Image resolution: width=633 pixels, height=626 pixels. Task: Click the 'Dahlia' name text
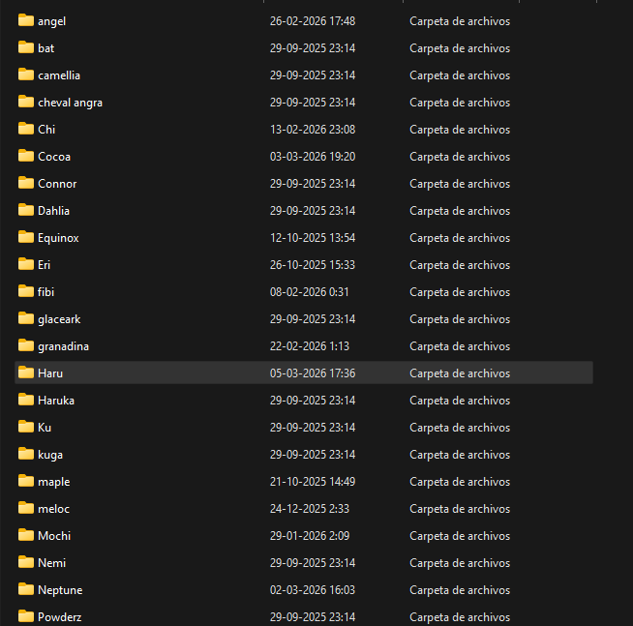point(53,210)
